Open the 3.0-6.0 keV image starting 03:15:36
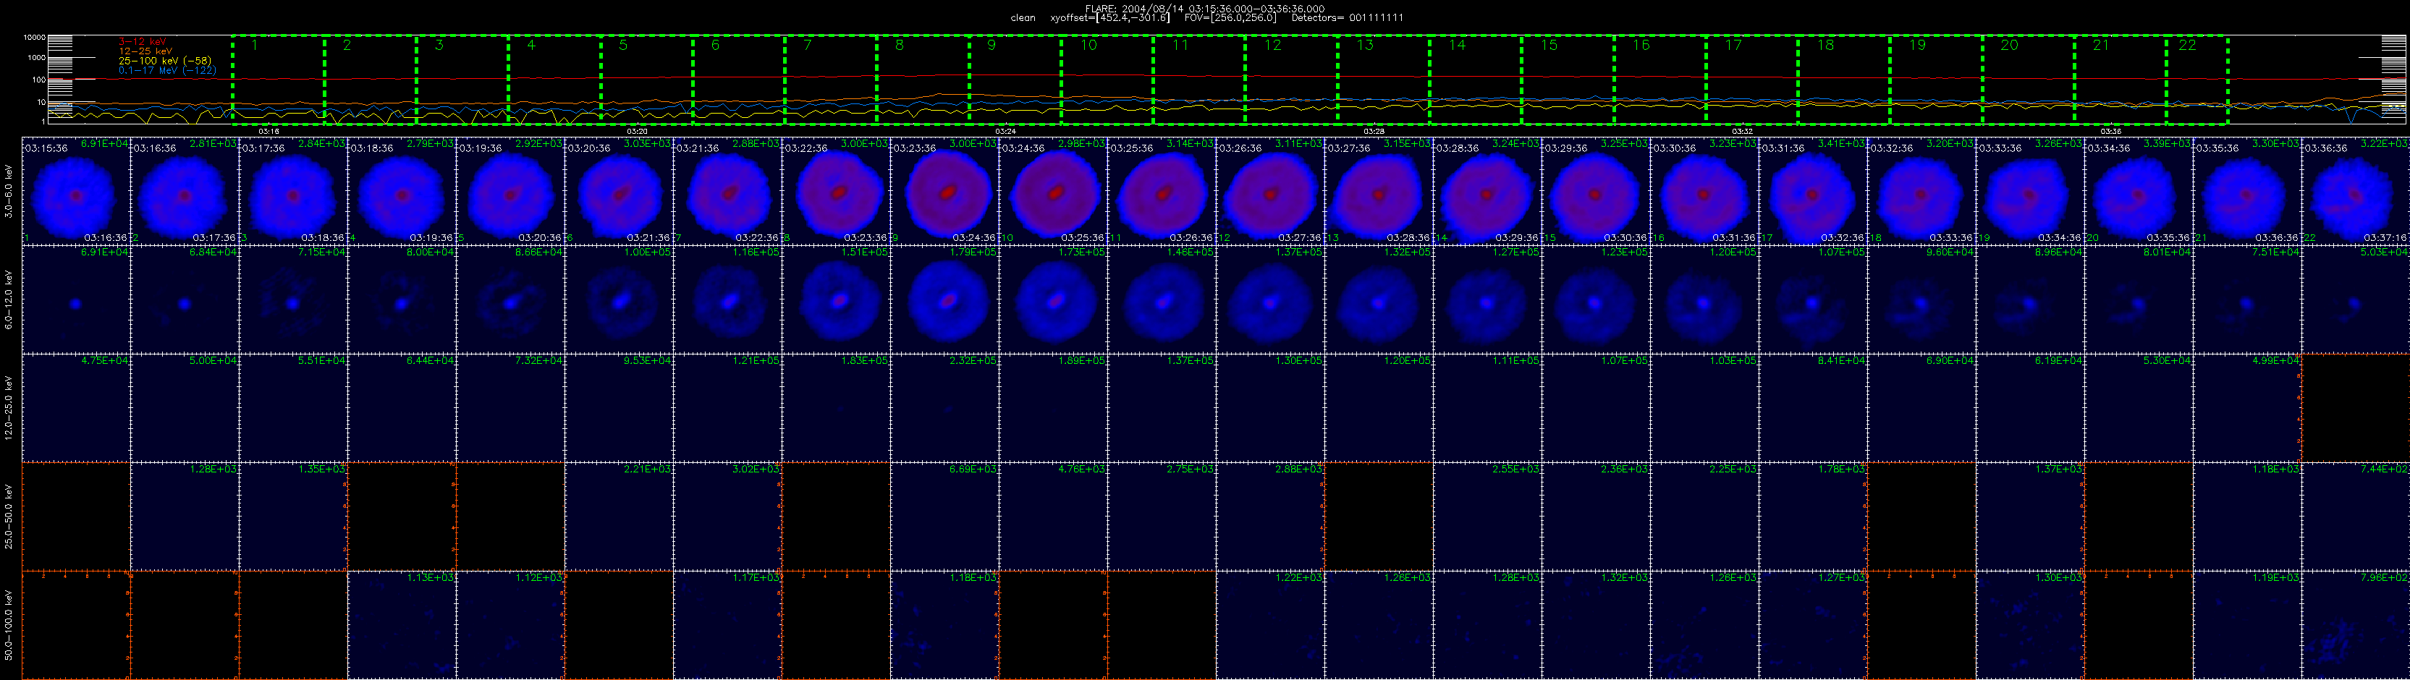The image size is (2410, 680). click(x=76, y=191)
